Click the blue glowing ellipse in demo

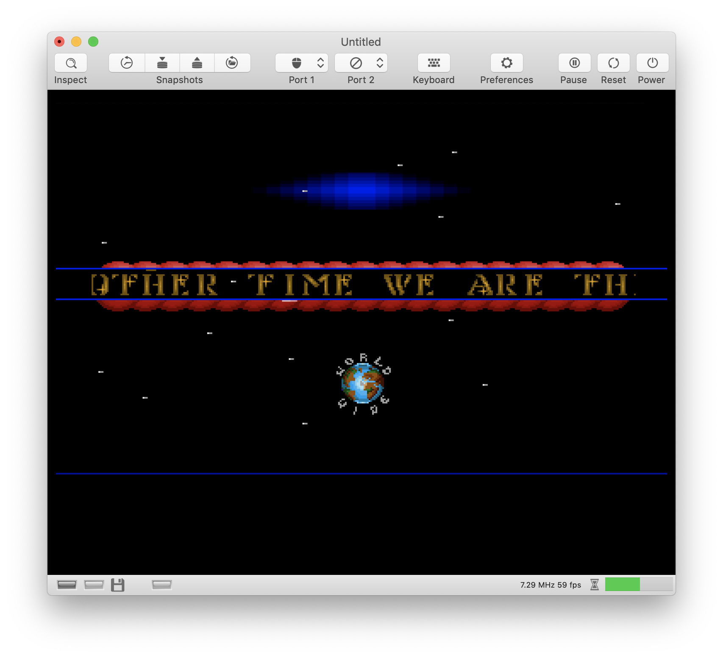click(x=362, y=190)
